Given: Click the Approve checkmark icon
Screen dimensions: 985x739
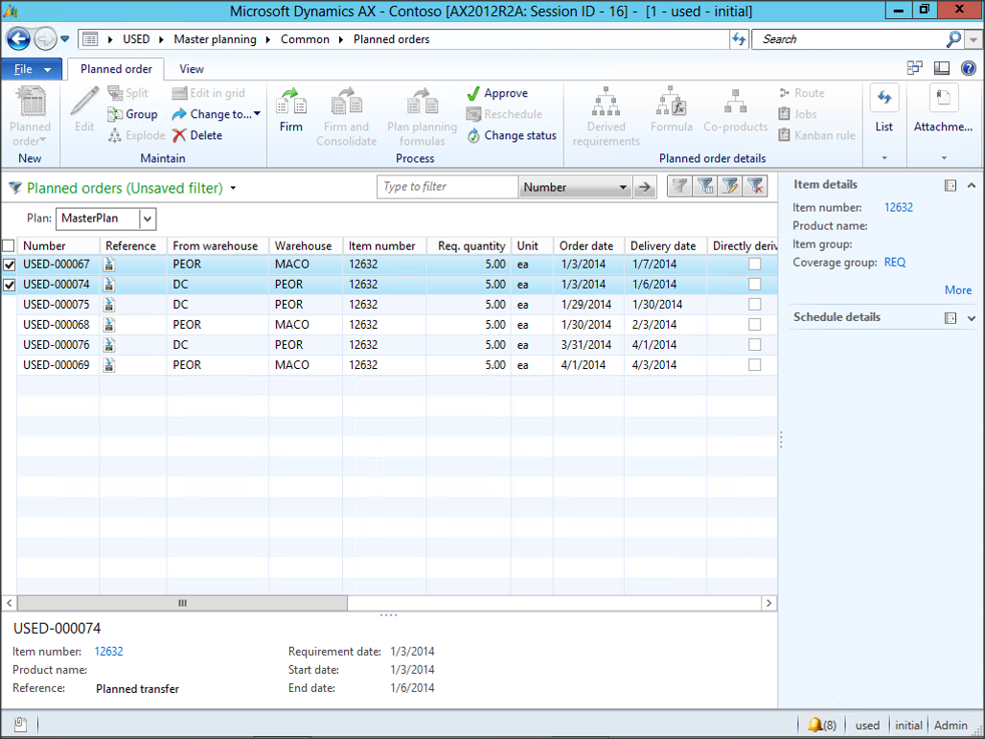Looking at the screenshot, I should click(x=473, y=93).
